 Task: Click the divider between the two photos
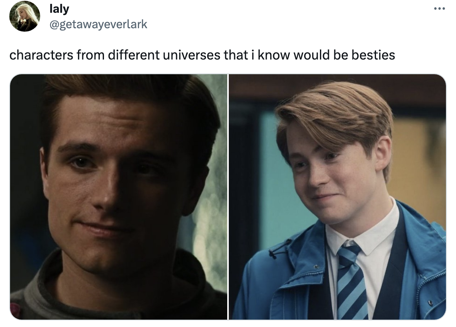[x=228, y=197]
